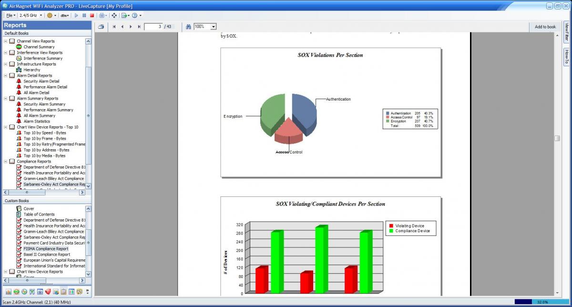This screenshot has height=307, width=572.
Task: Open the File menu
Action: click(10, 16)
